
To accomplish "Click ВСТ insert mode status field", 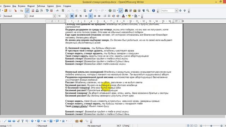I will pos(119,126).
